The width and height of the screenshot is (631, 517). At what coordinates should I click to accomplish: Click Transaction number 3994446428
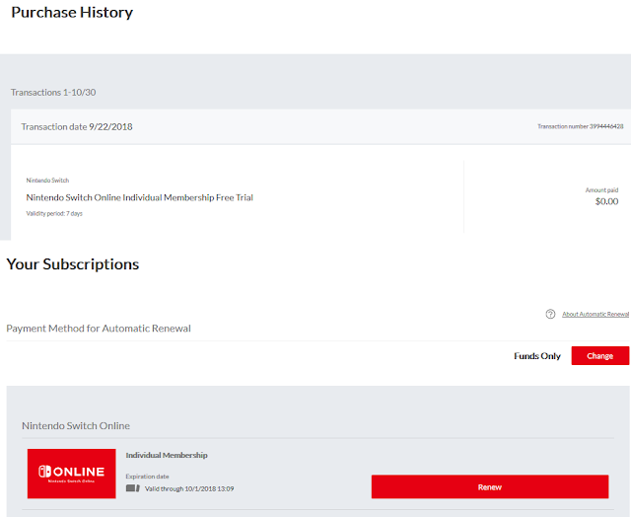[x=581, y=126]
